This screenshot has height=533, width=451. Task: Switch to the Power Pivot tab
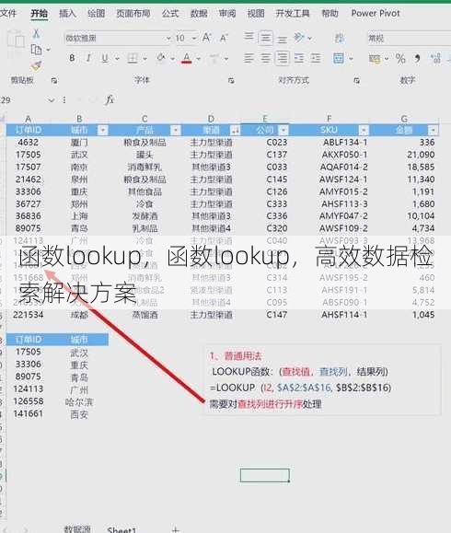(376, 14)
